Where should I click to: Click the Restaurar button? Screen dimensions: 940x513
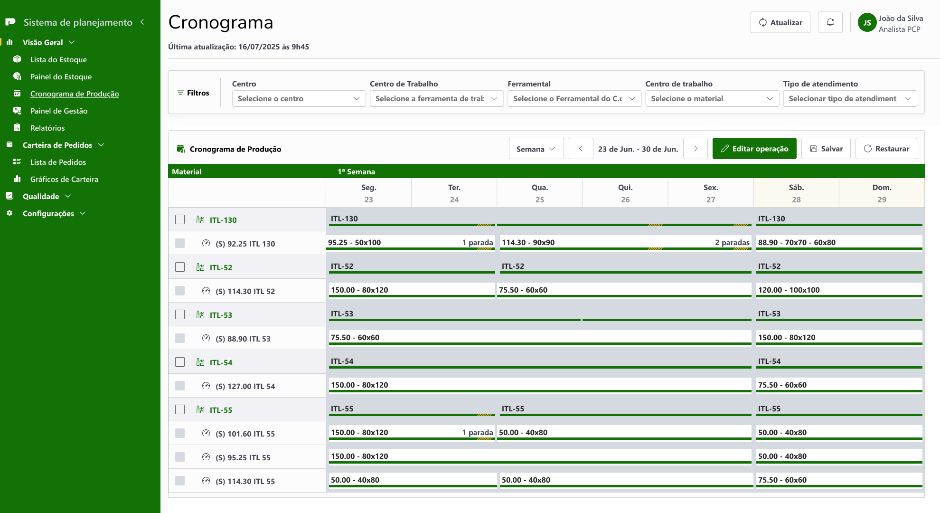(886, 149)
